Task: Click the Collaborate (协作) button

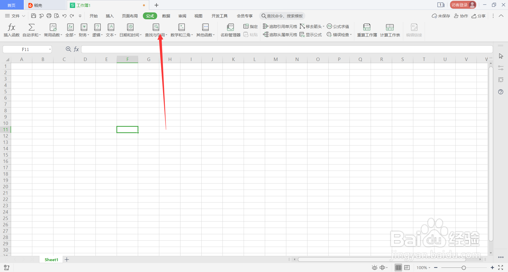Action: 461,16
